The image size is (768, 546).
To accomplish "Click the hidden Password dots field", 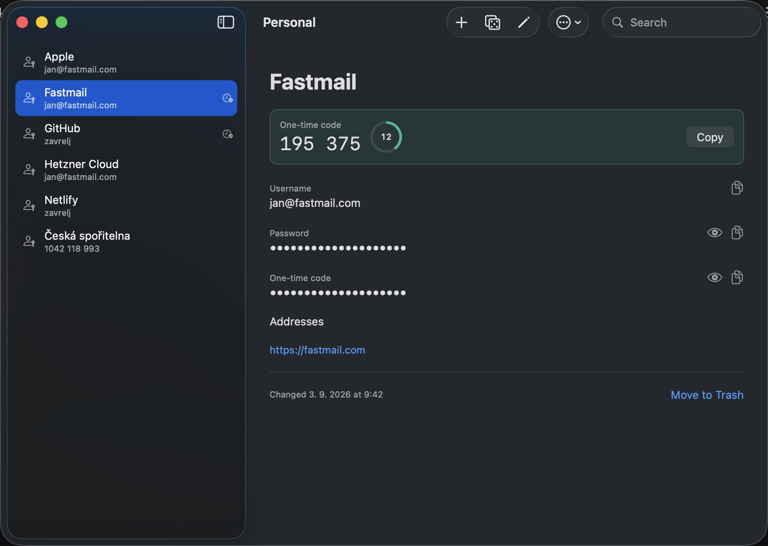I will [338, 248].
